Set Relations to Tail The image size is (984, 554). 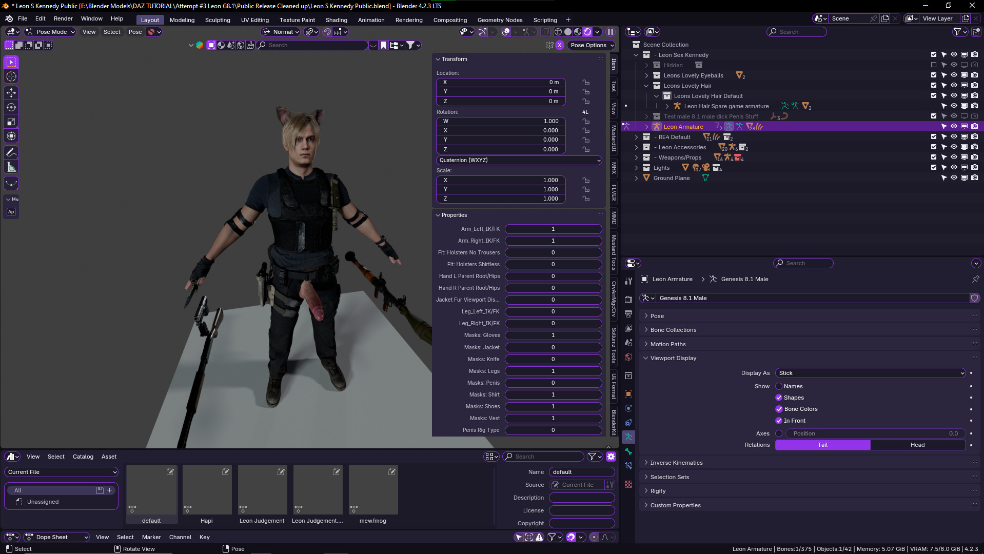pos(822,445)
